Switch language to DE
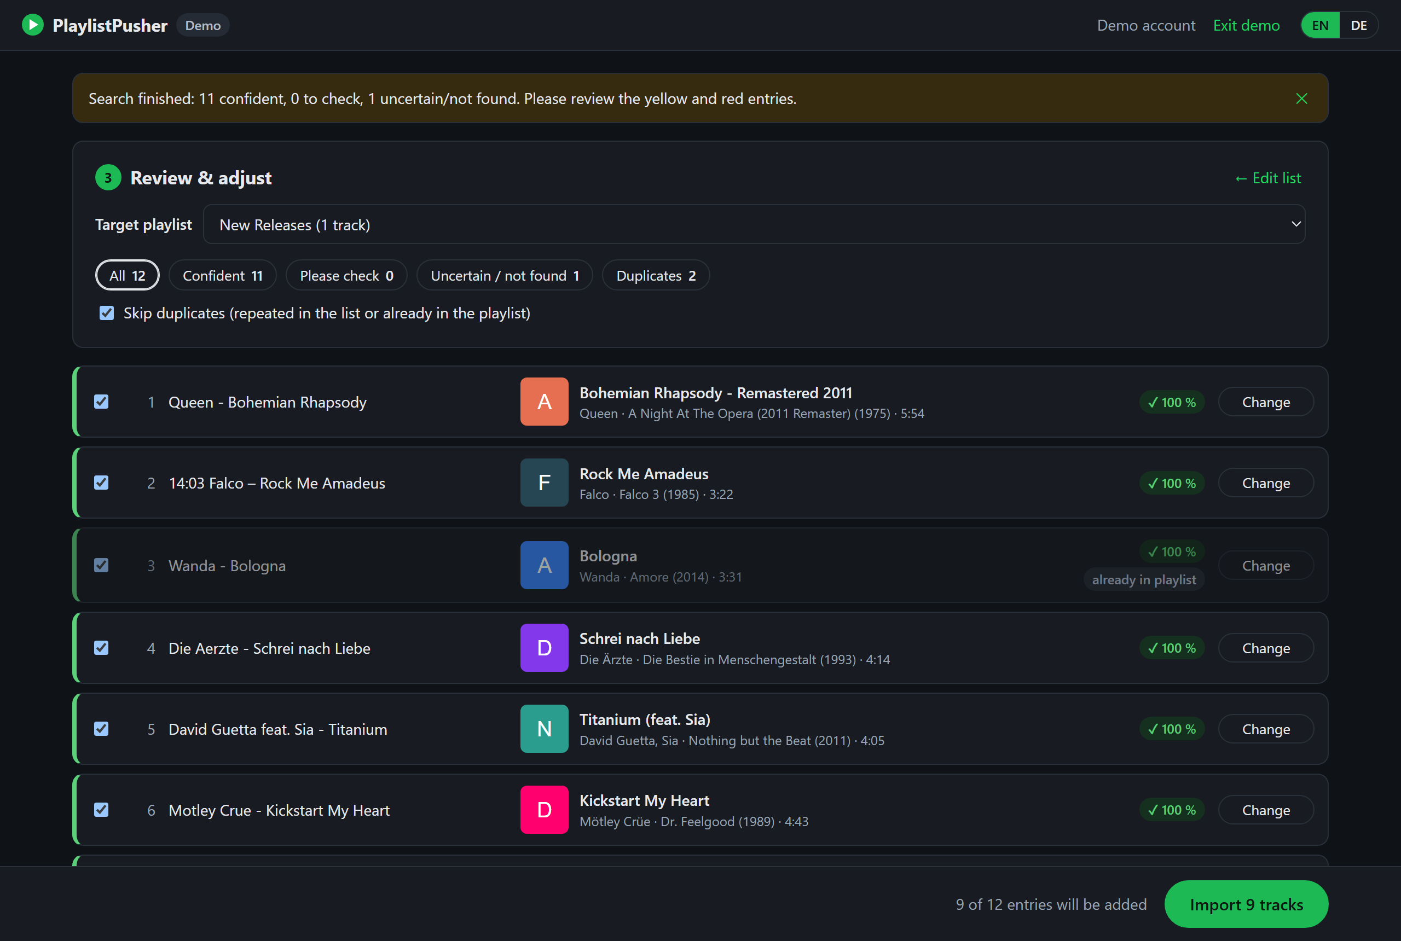Screen dimensions: 1401x941 (1358, 25)
